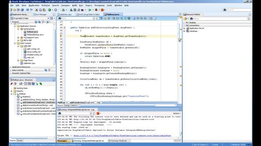Click the Undo toolbar icon
This screenshot has width=261, height=146.
point(27,10)
